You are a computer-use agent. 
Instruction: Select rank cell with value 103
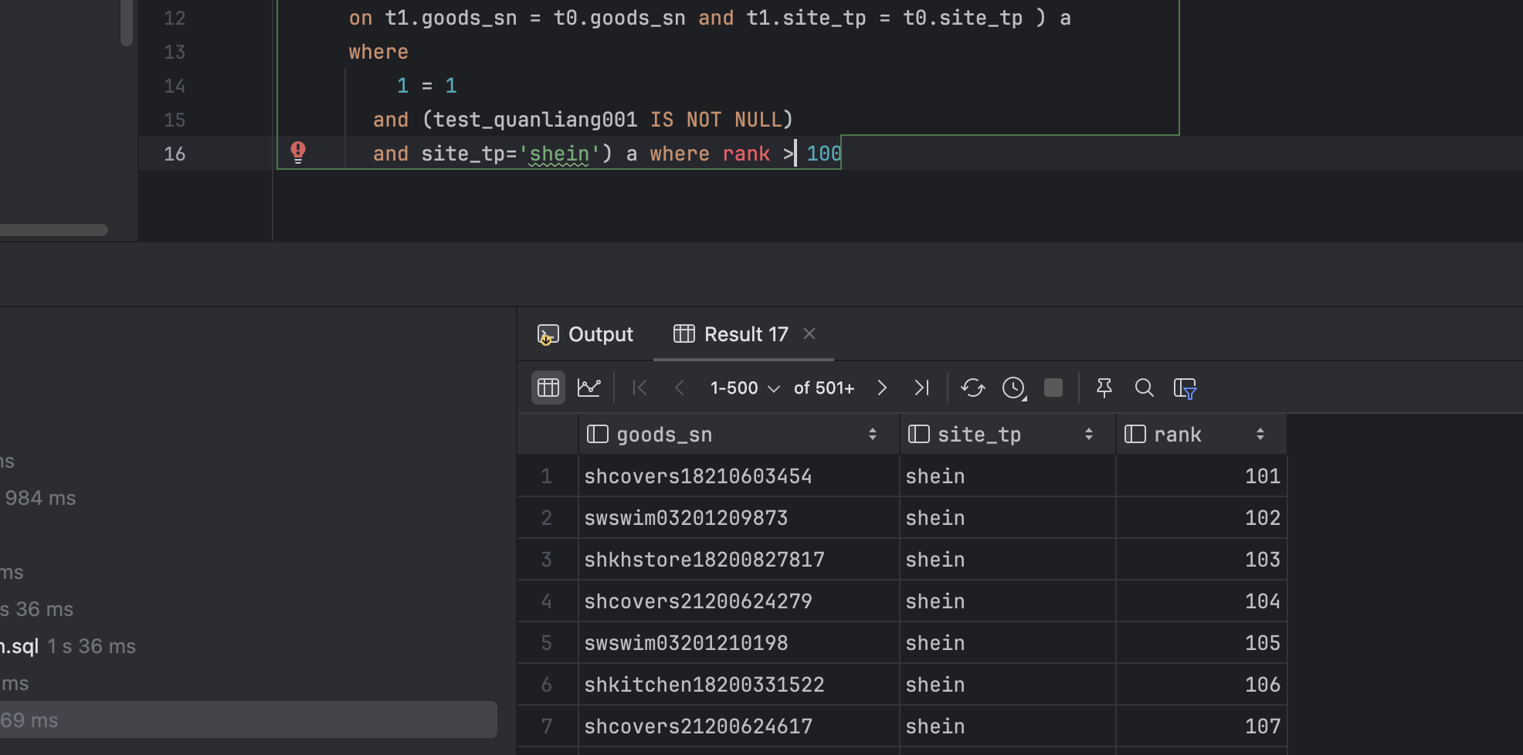click(x=1202, y=560)
